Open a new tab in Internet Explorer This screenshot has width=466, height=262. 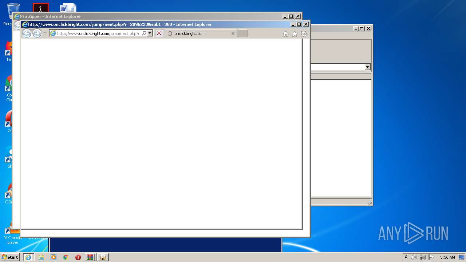(x=242, y=33)
